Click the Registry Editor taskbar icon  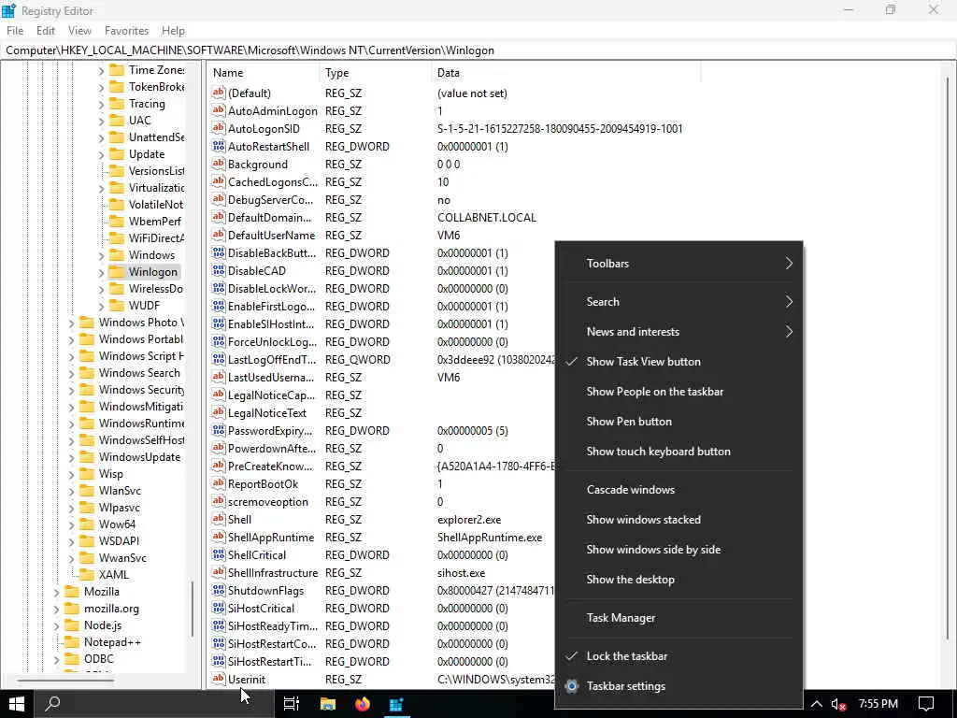tap(396, 704)
